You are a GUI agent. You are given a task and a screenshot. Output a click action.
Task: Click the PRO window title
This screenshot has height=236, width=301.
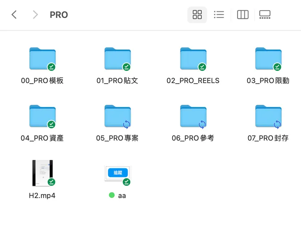59,15
